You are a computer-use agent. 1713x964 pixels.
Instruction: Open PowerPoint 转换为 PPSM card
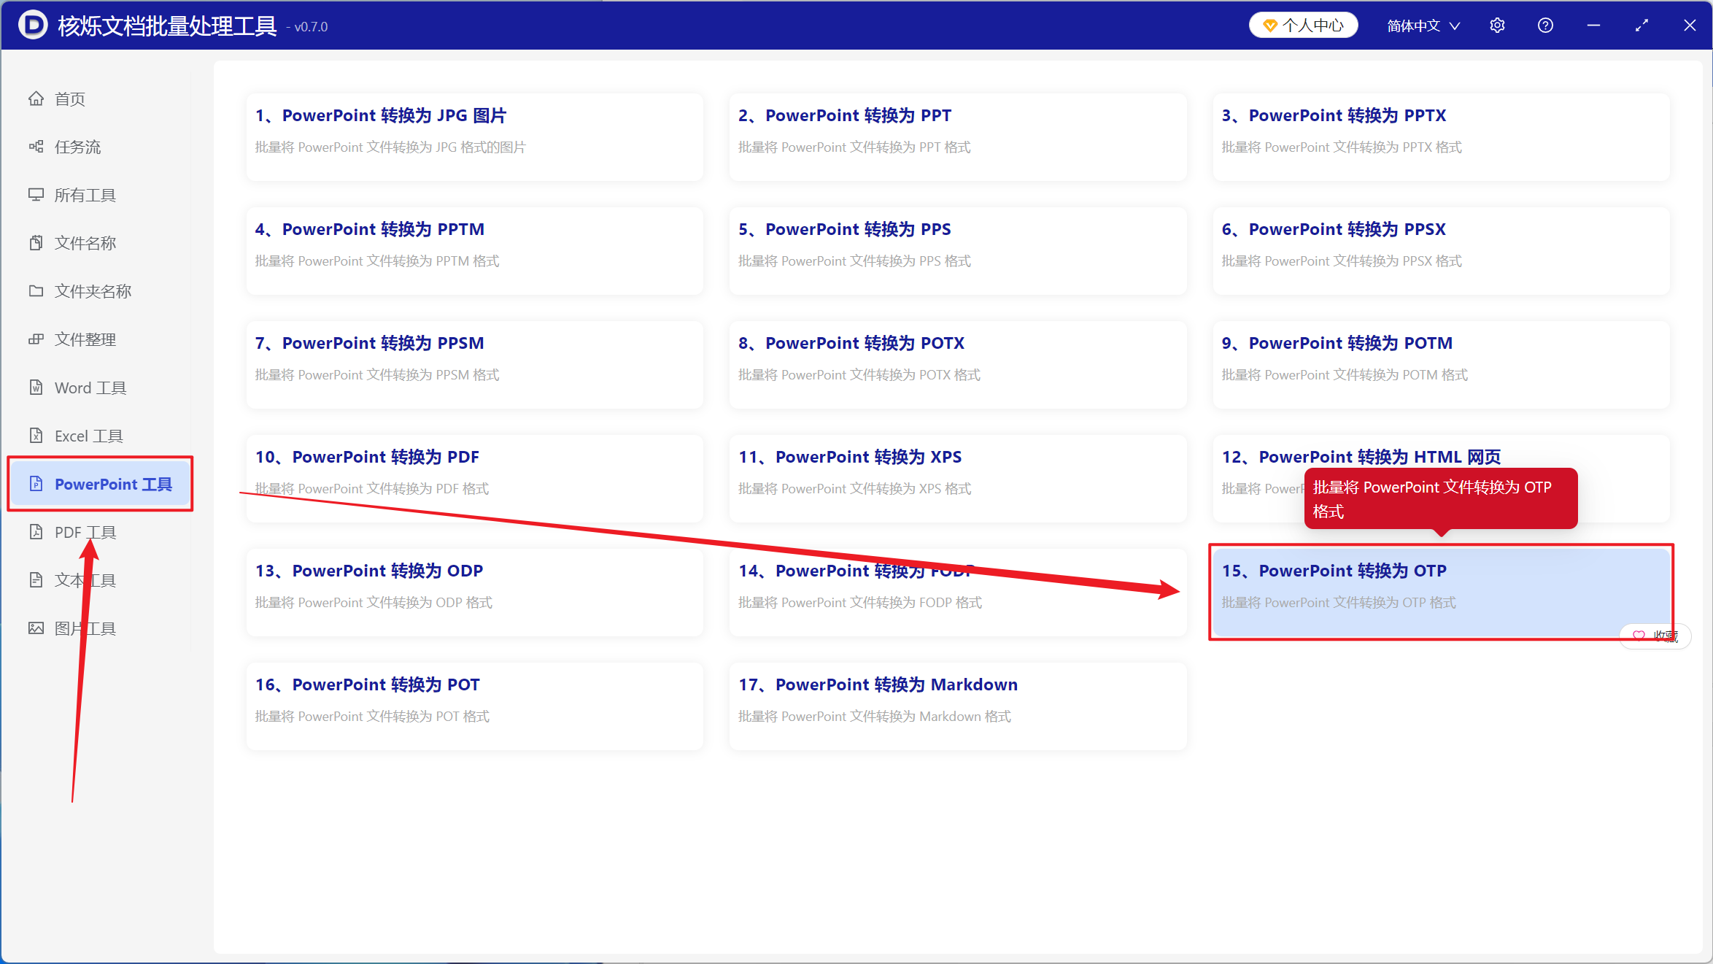(474, 365)
